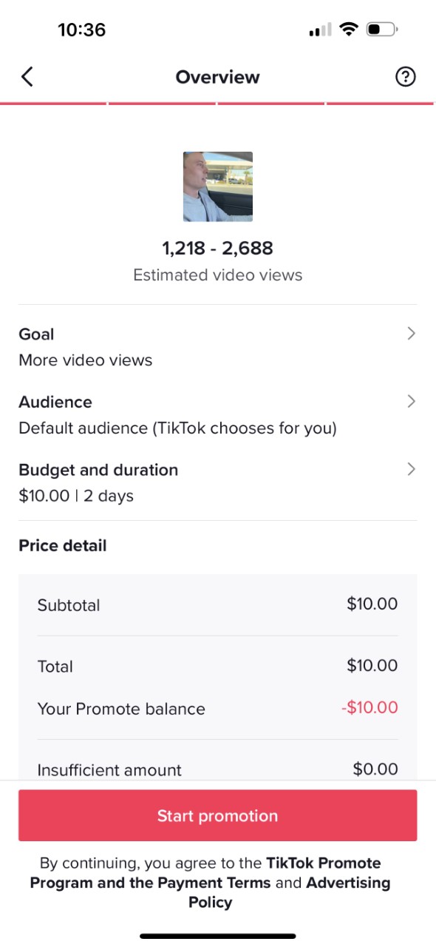Tap the battery status icon
Screen dimensions: 436x947
pyautogui.click(x=382, y=30)
